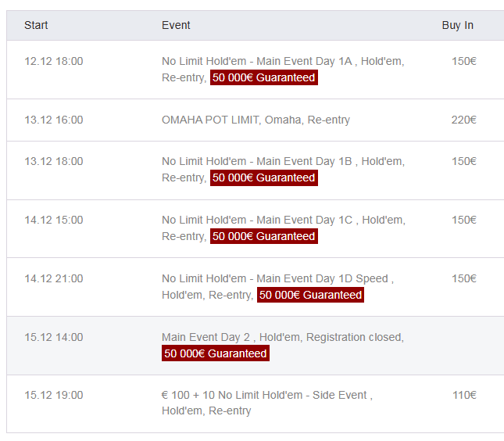
Task: Choose the Main Event Day 1C event
Action: [x=282, y=220]
